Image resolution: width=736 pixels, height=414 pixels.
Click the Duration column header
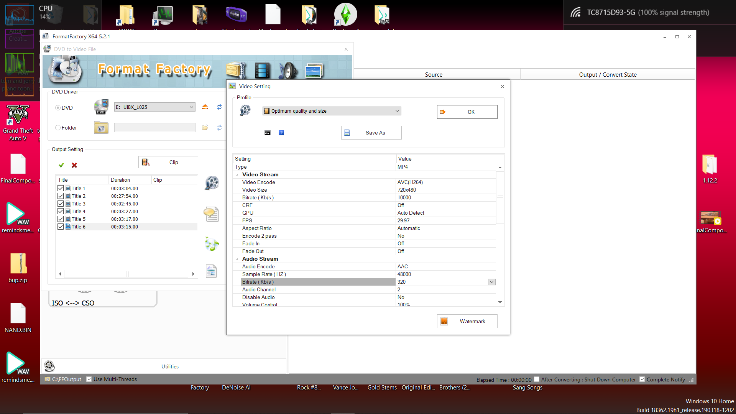pos(130,180)
